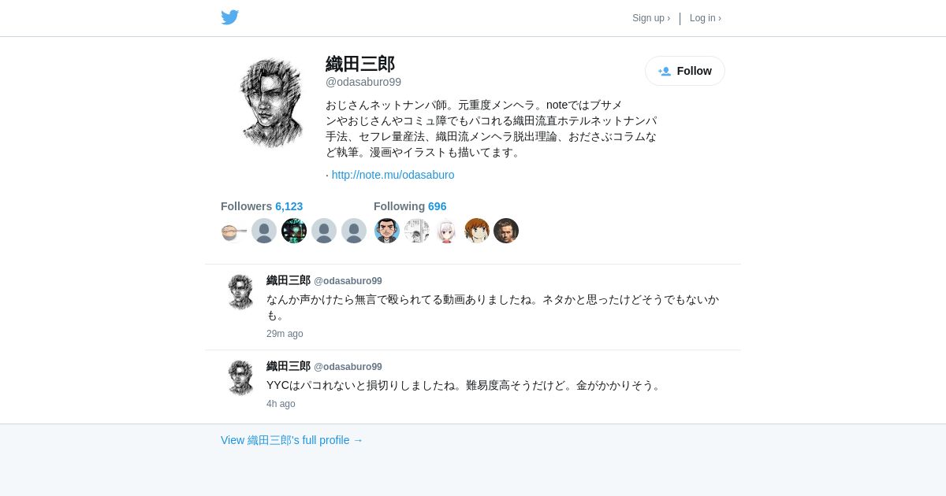The height and width of the screenshot is (496, 946).
Task: Open the dark photo following avatar
Action: pos(506,231)
